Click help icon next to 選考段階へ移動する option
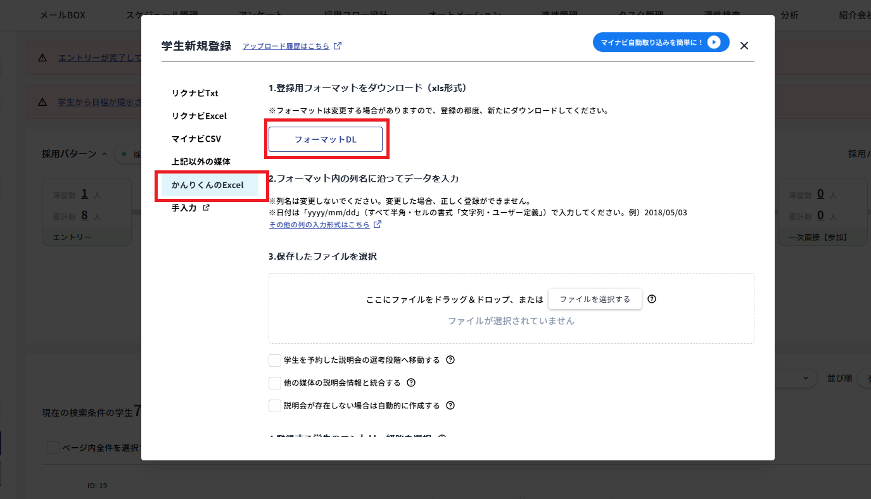The image size is (871, 499). click(449, 360)
